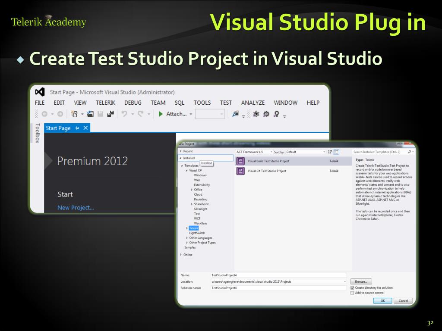Click the atom-shaped toolbar icon
Image resolution: width=442 pixels, height=331 pixels.
[256, 114]
